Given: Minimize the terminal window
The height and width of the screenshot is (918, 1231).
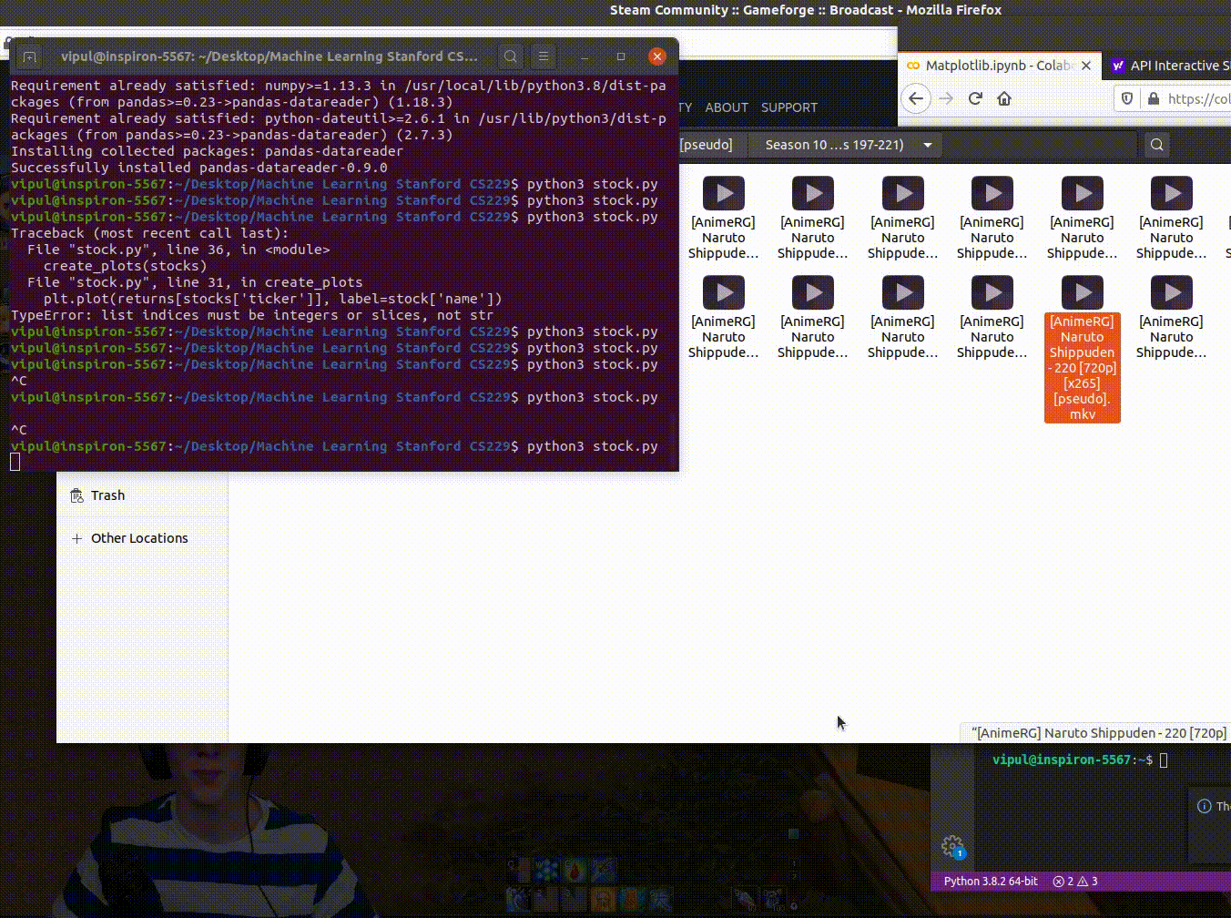Looking at the screenshot, I should (x=586, y=56).
